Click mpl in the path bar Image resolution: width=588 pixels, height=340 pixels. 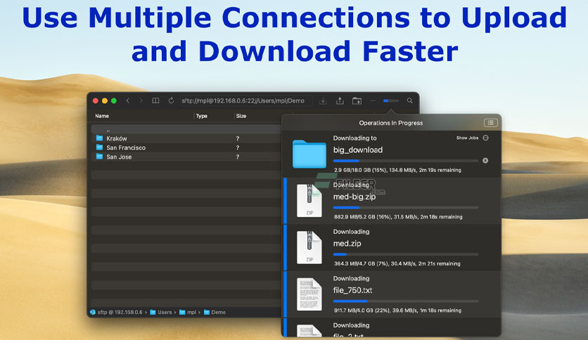[x=191, y=313]
